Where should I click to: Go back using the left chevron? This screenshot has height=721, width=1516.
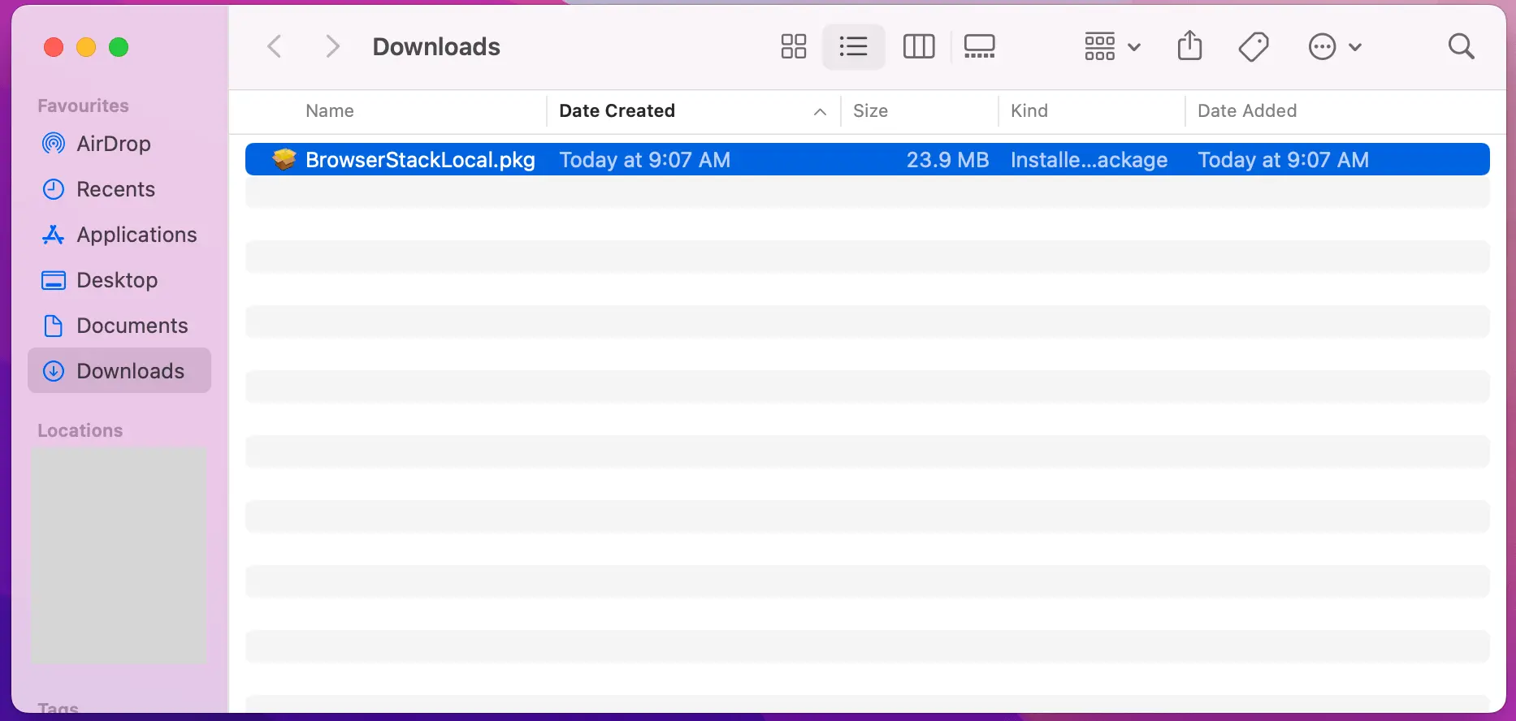(275, 47)
